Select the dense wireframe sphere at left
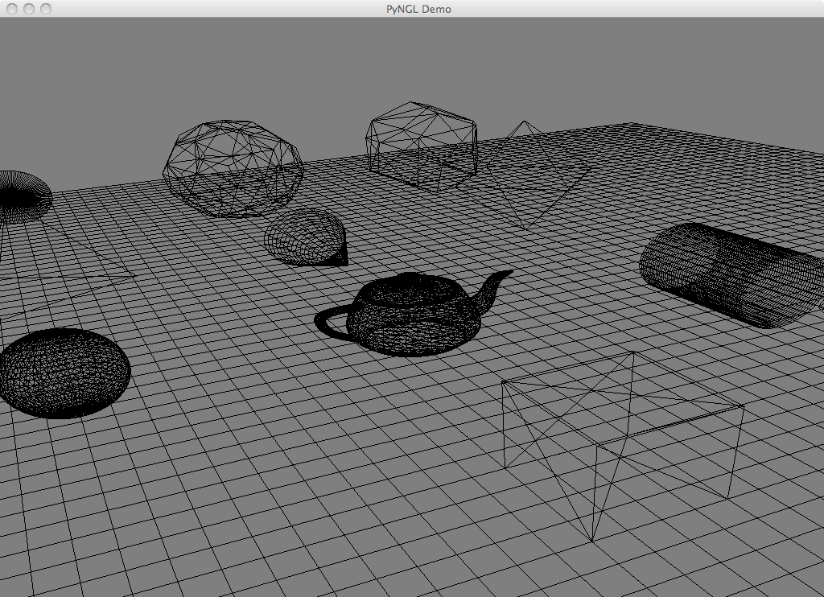 (64, 373)
